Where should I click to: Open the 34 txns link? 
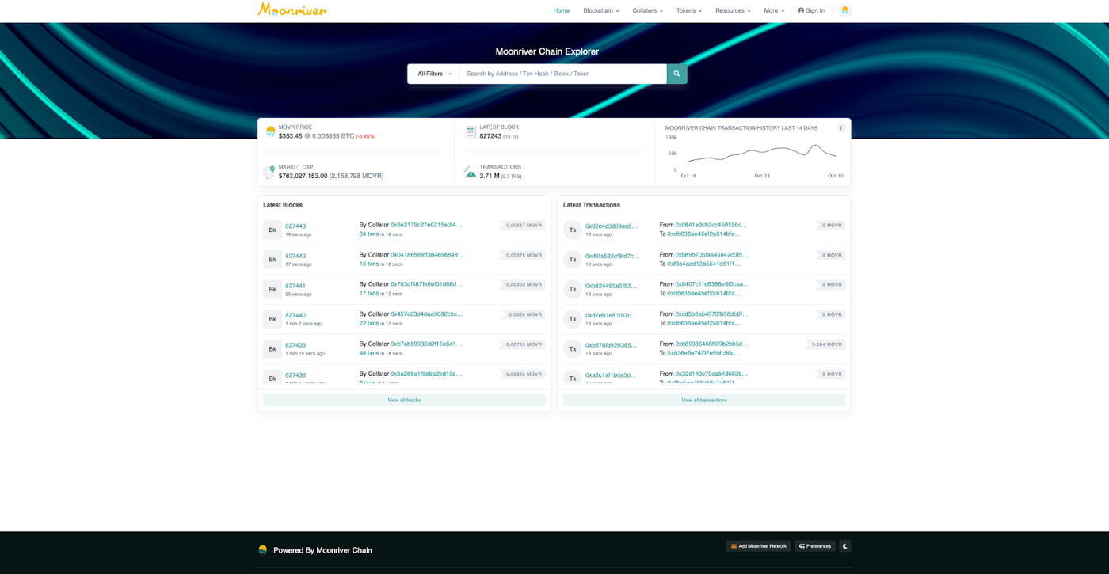(x=368, y=234)
